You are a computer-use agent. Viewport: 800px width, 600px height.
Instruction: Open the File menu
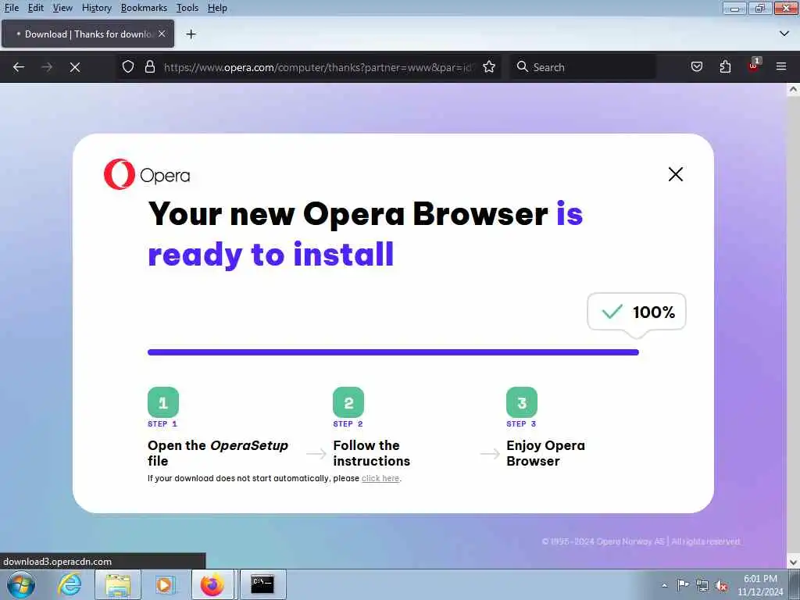[x=11, y=8]
